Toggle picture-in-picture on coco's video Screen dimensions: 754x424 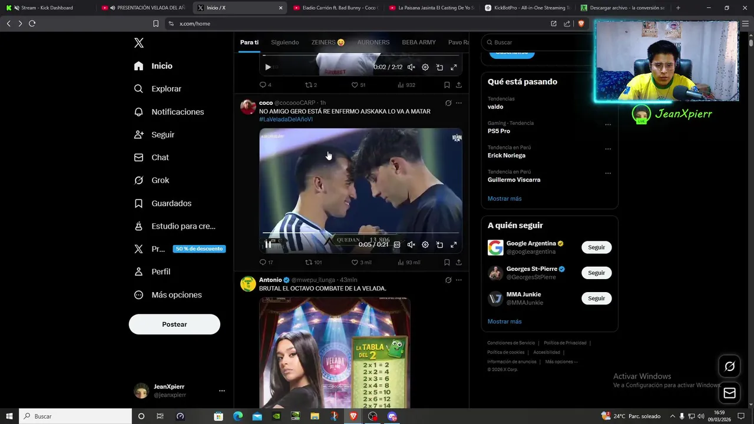(x=439, y=244)
